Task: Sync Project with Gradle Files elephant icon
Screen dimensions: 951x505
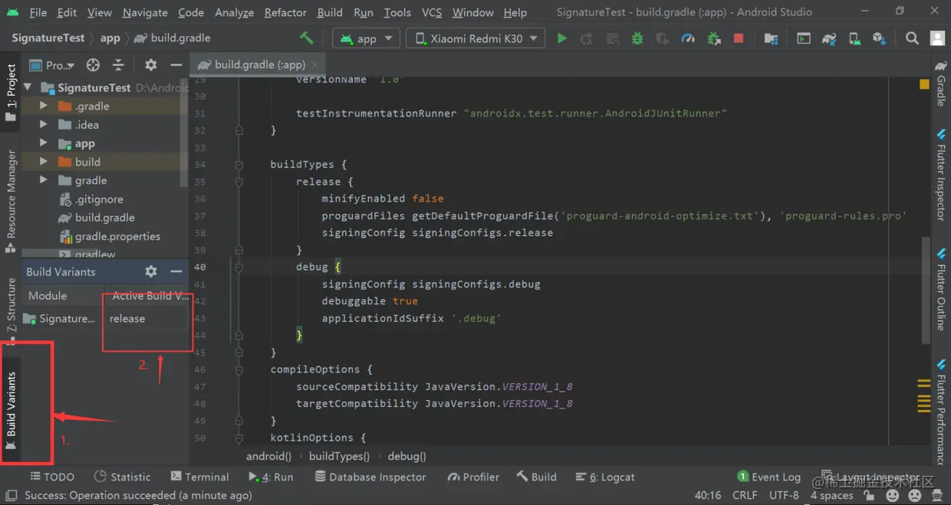Action: [829, 38]
